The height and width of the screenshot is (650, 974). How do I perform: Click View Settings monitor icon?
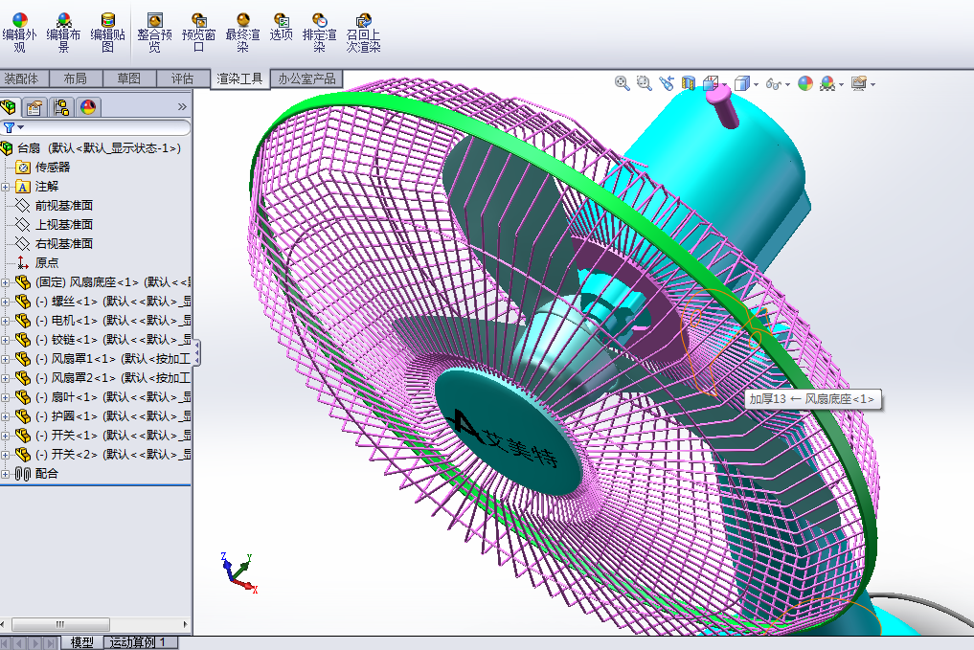point(859,83)
